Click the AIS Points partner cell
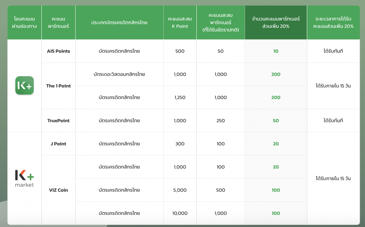The width and height of the screenshot is (365, 227). [x=58, y=51]
